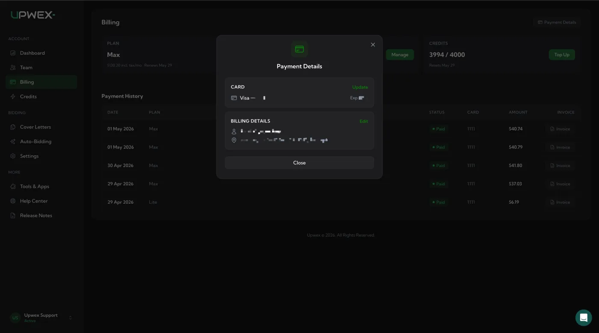Click Manage plan button

coord(400,55)
